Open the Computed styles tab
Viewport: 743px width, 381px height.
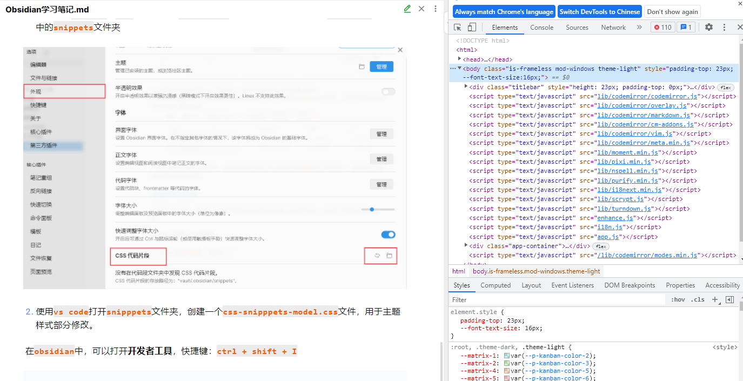(495, 285)
